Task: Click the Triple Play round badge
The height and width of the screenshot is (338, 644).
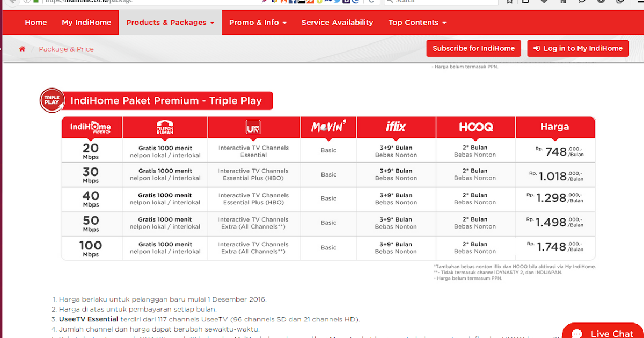Action: coord(52,100)
